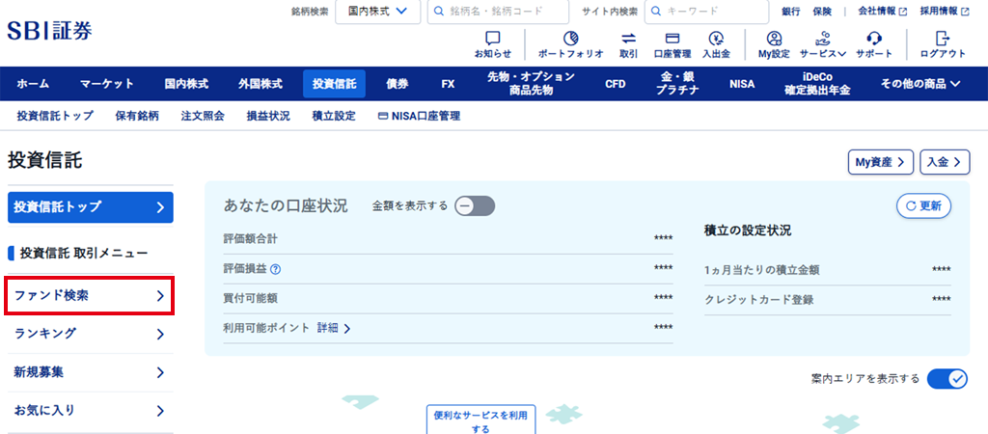Open the NISA navigation tab
988x434 pixels.
tap(742, 84)
